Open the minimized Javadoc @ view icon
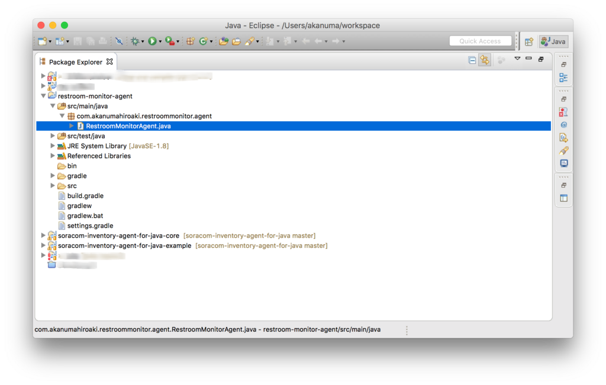This screenshot has width=606, height=385. tap(564, 125)
